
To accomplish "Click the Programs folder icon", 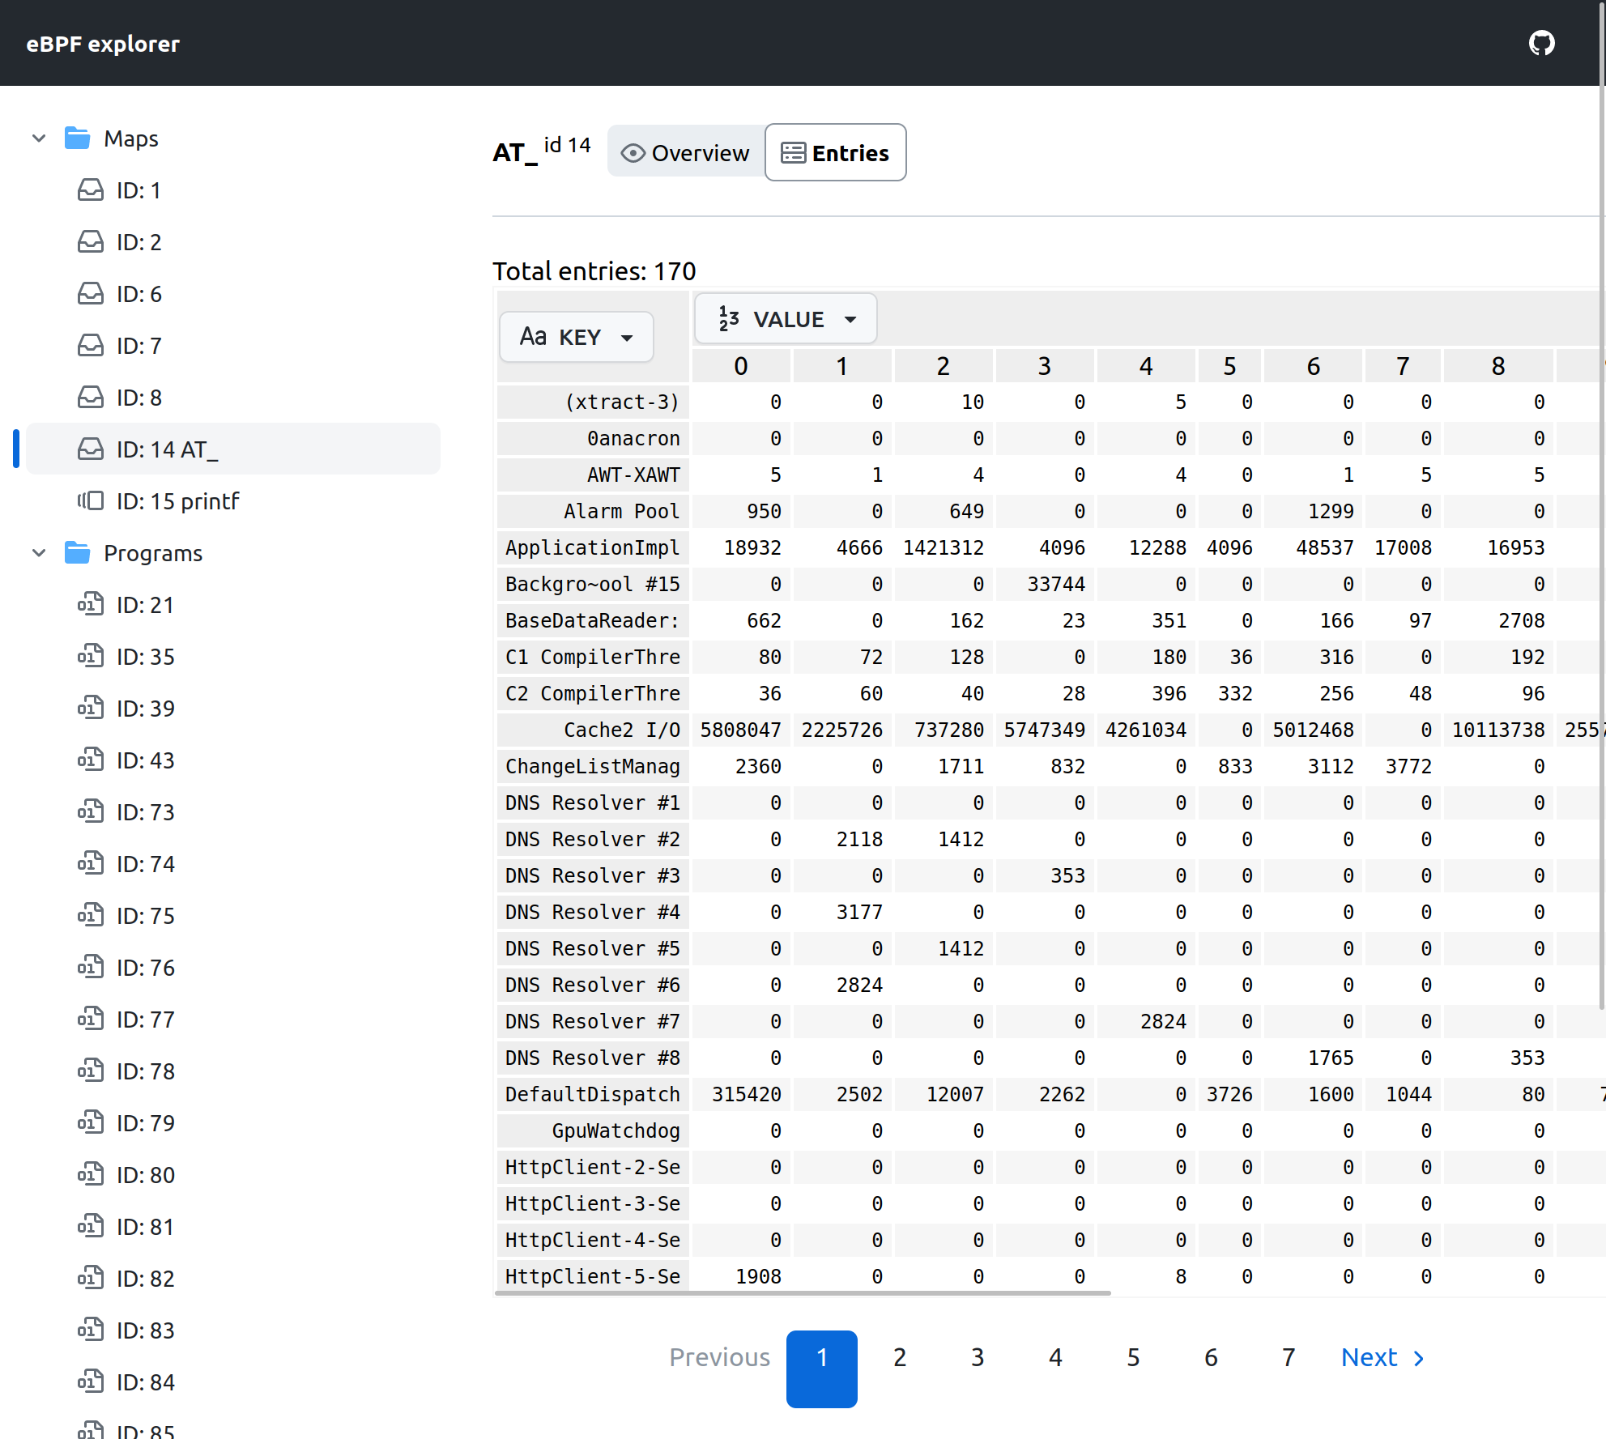I will coord(78,553).
